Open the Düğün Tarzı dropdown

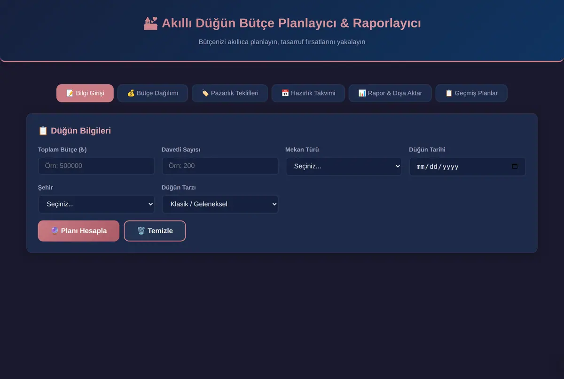220,204
